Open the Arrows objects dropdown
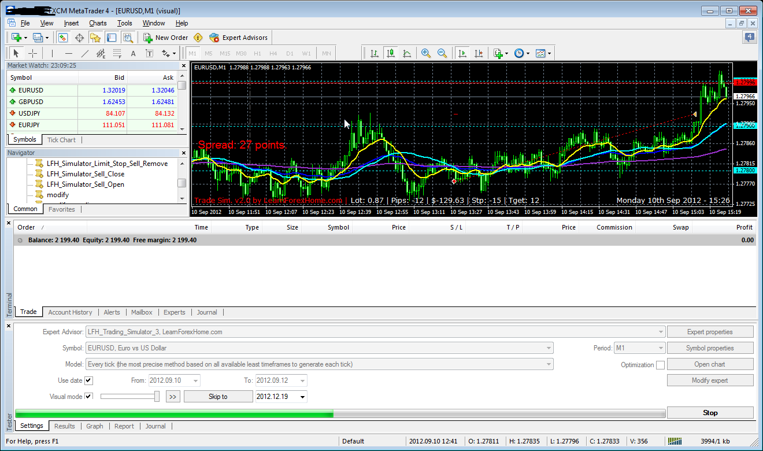 (x=168, y=54)
